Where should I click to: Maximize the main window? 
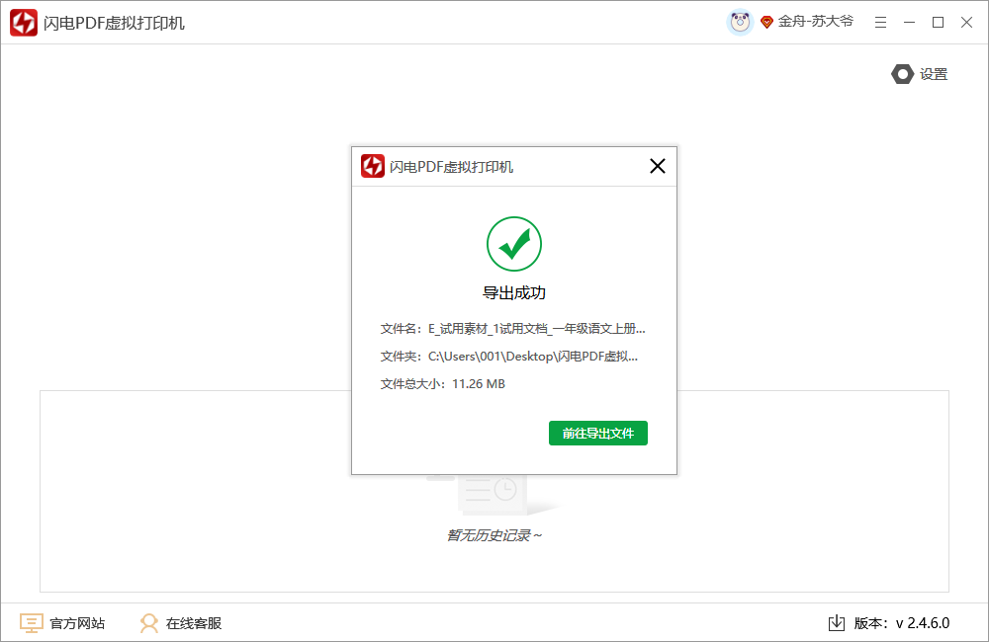938,23
